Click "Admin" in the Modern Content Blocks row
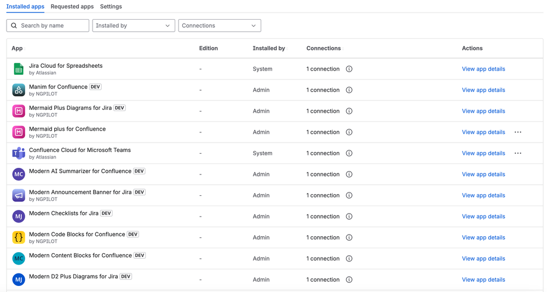 coord(261,259)
